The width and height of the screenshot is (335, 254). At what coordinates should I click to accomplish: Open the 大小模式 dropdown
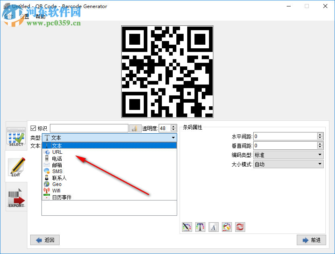[x=320, y=164]
